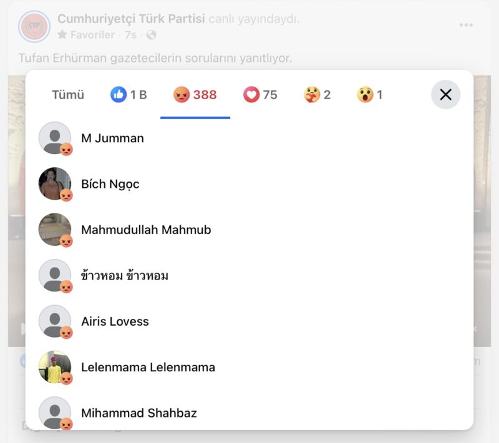The width and height of the screenshot is (499, 443).
Task: Open the love reactions tab showing 75
Action: [x=260, y=95]
